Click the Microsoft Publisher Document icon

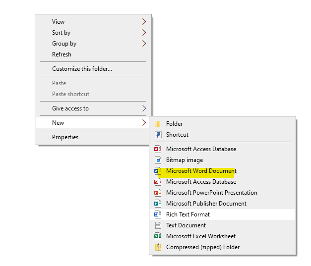pos(158,204)
